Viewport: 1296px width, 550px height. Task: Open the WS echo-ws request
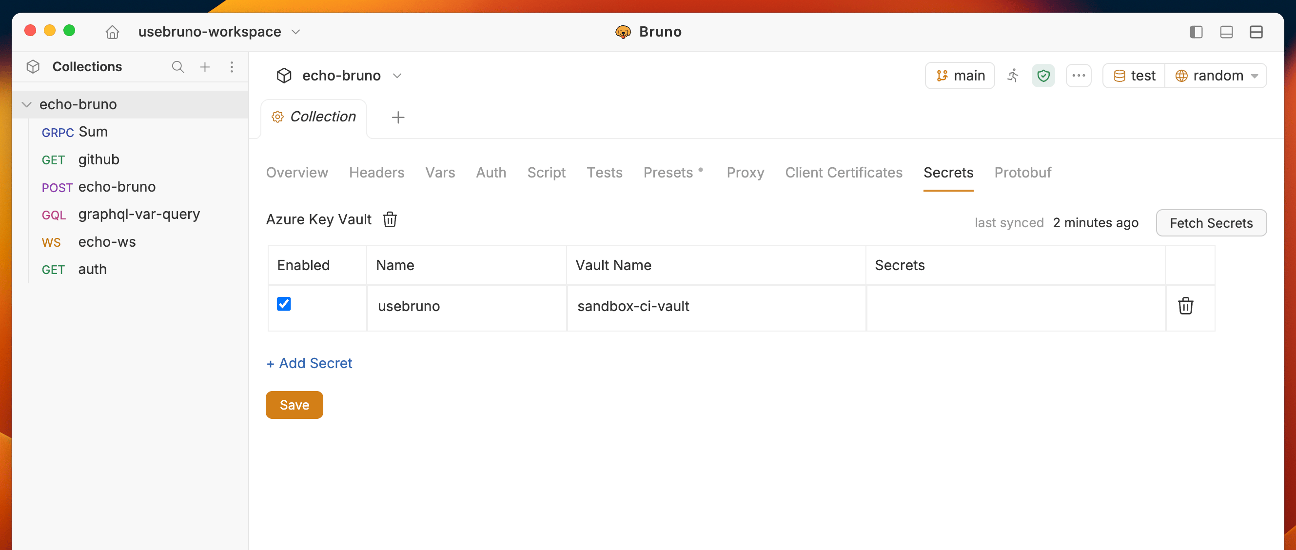[x=130, y=242]
